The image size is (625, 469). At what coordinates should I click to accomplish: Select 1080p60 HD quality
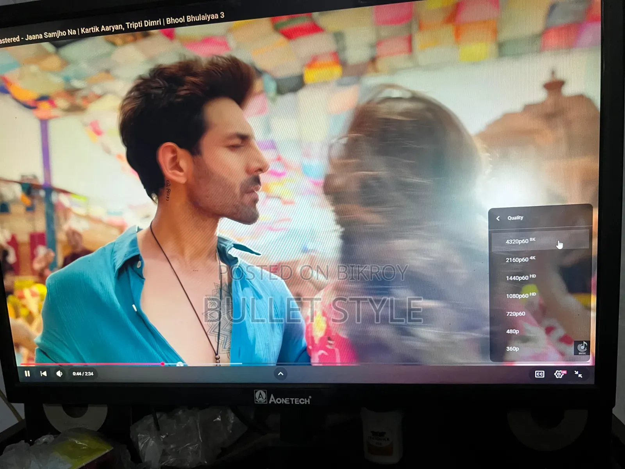pyautogui.click(x=540, y=295)
